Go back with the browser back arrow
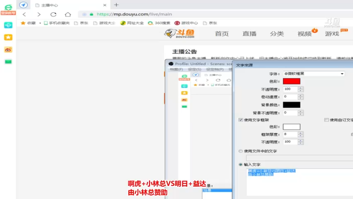 click(24, 15)
